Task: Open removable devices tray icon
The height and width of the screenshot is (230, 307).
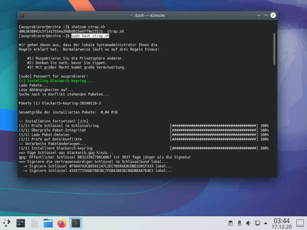Action: pyautogui.click(x=240, y=223)
